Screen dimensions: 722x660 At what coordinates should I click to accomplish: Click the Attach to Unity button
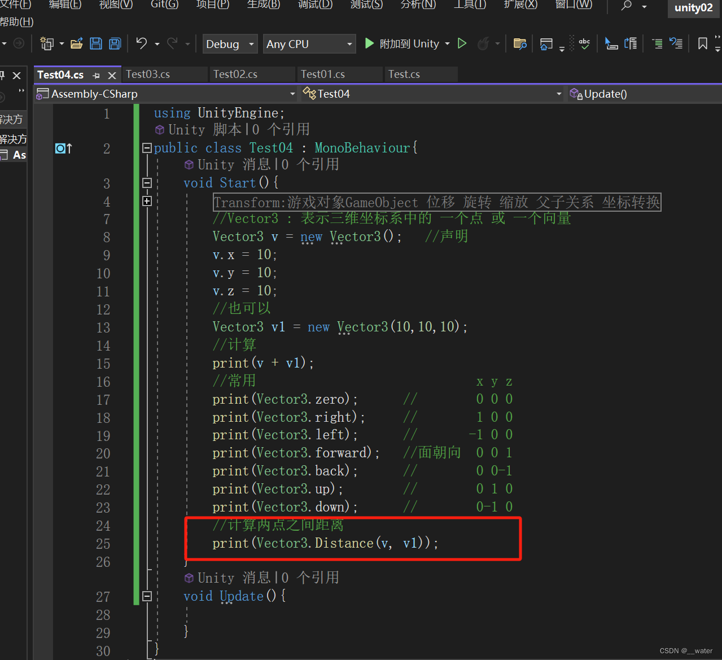coord(402,43)
